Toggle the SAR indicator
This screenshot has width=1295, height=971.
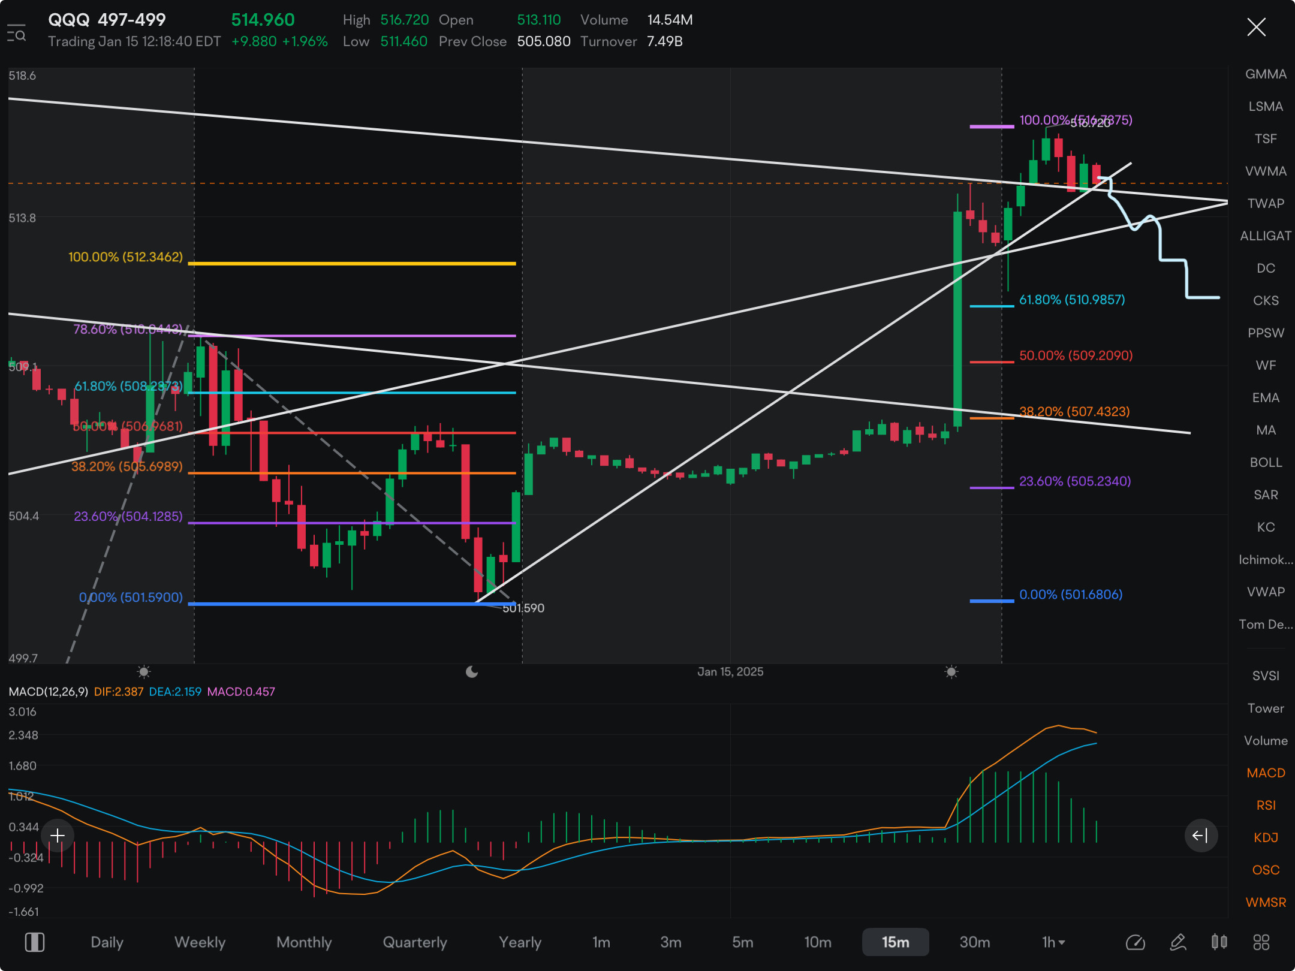tap(1266, 495)
